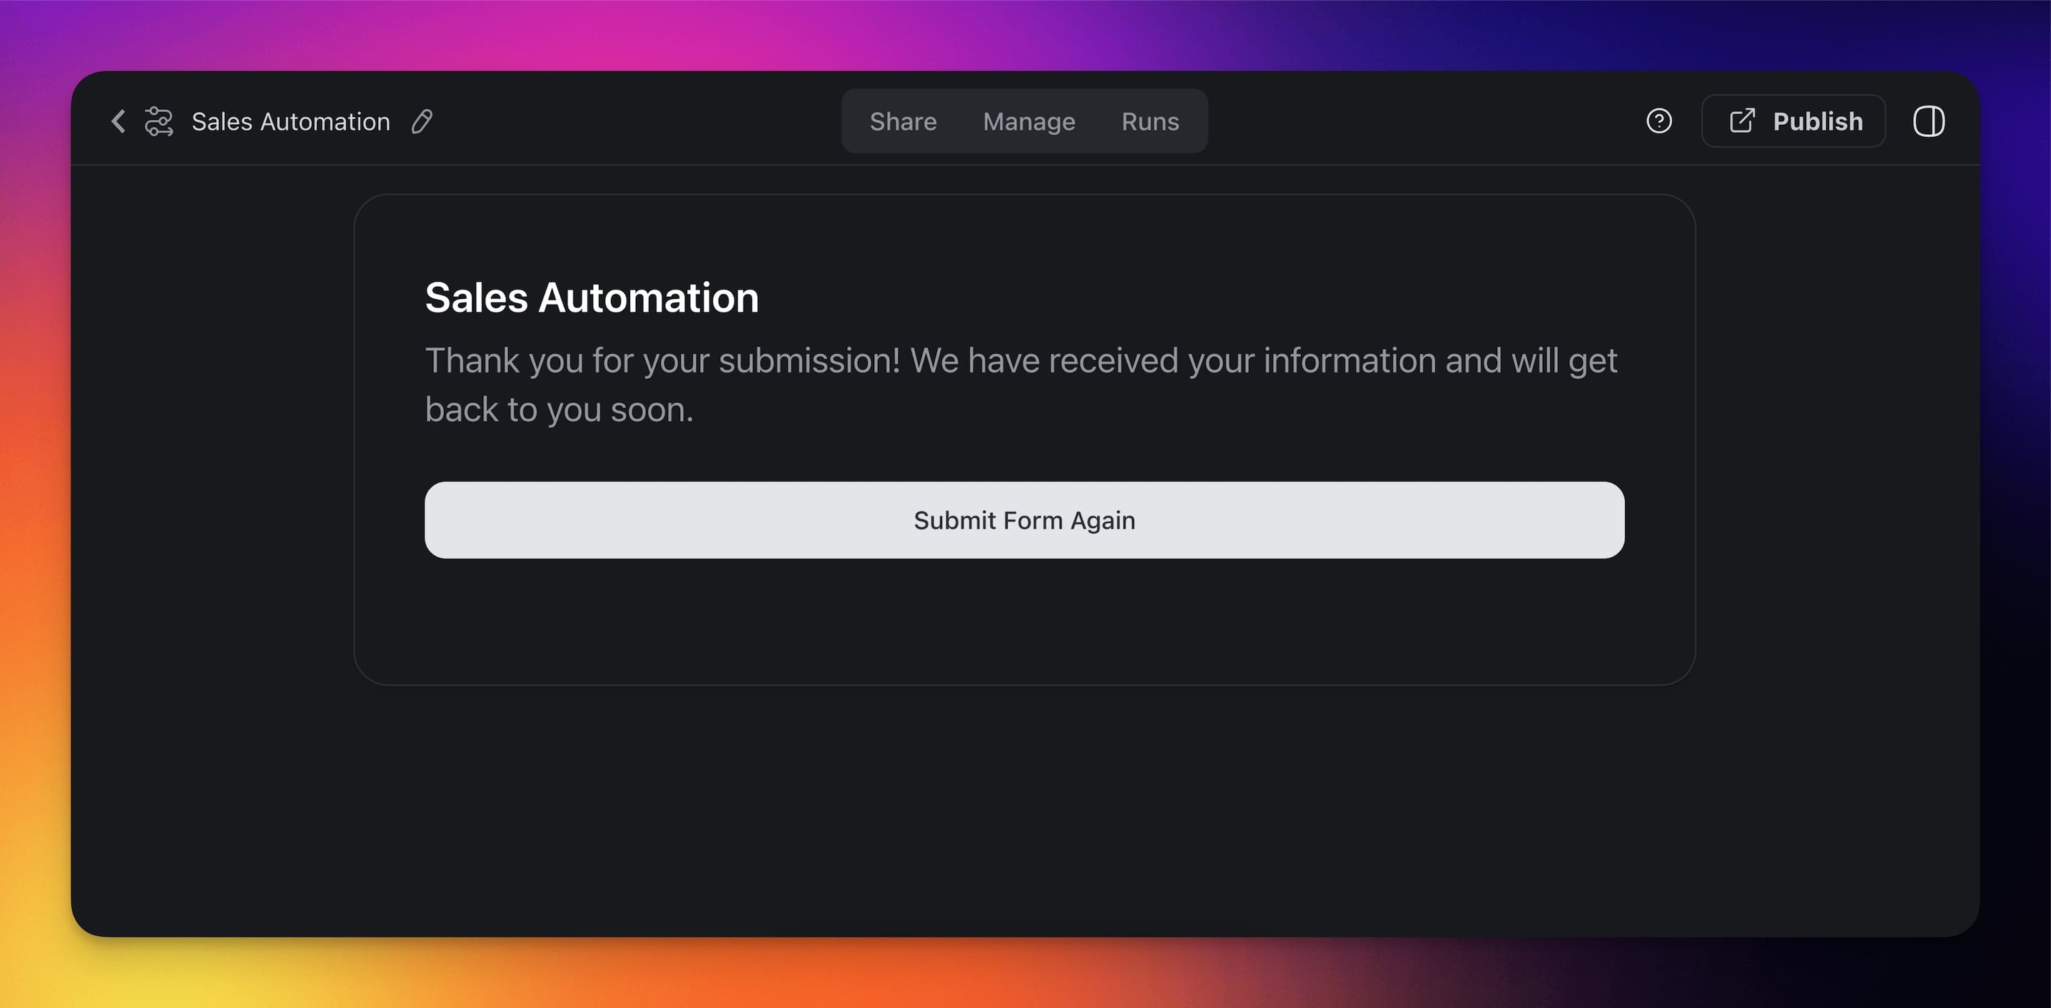Click the dark canvas area beneath the form card
The height and width of the screenshot is (1008, 2051).
(1024, 804)
